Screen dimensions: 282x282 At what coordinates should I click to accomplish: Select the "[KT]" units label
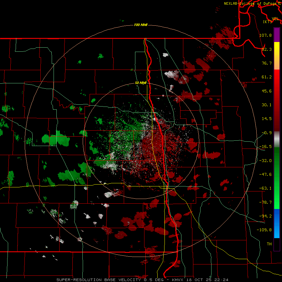tap(268, 22)
